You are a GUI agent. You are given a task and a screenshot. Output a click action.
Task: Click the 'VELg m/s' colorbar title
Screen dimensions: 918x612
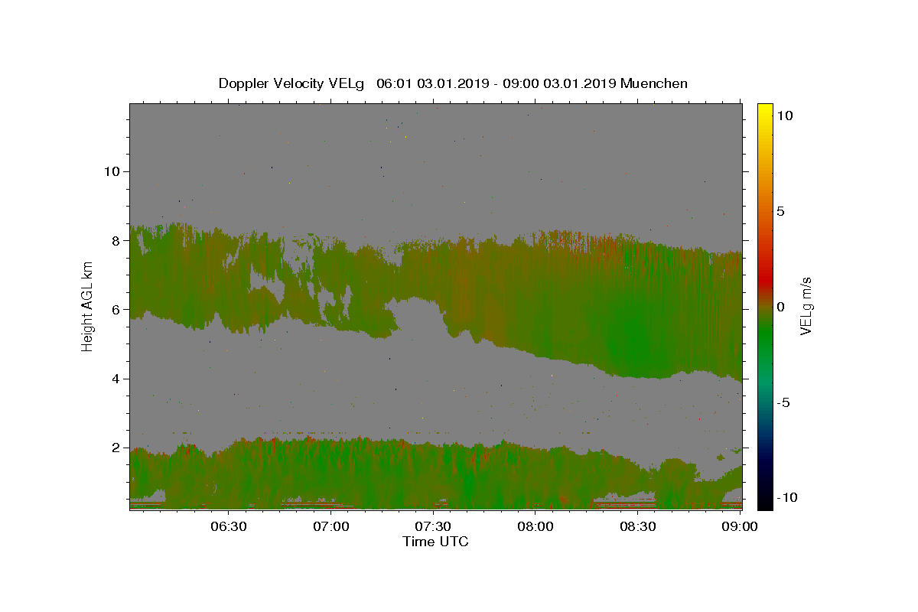pos(806,307)
